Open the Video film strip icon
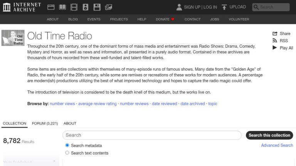296x166 pixels. click(74, 7)
